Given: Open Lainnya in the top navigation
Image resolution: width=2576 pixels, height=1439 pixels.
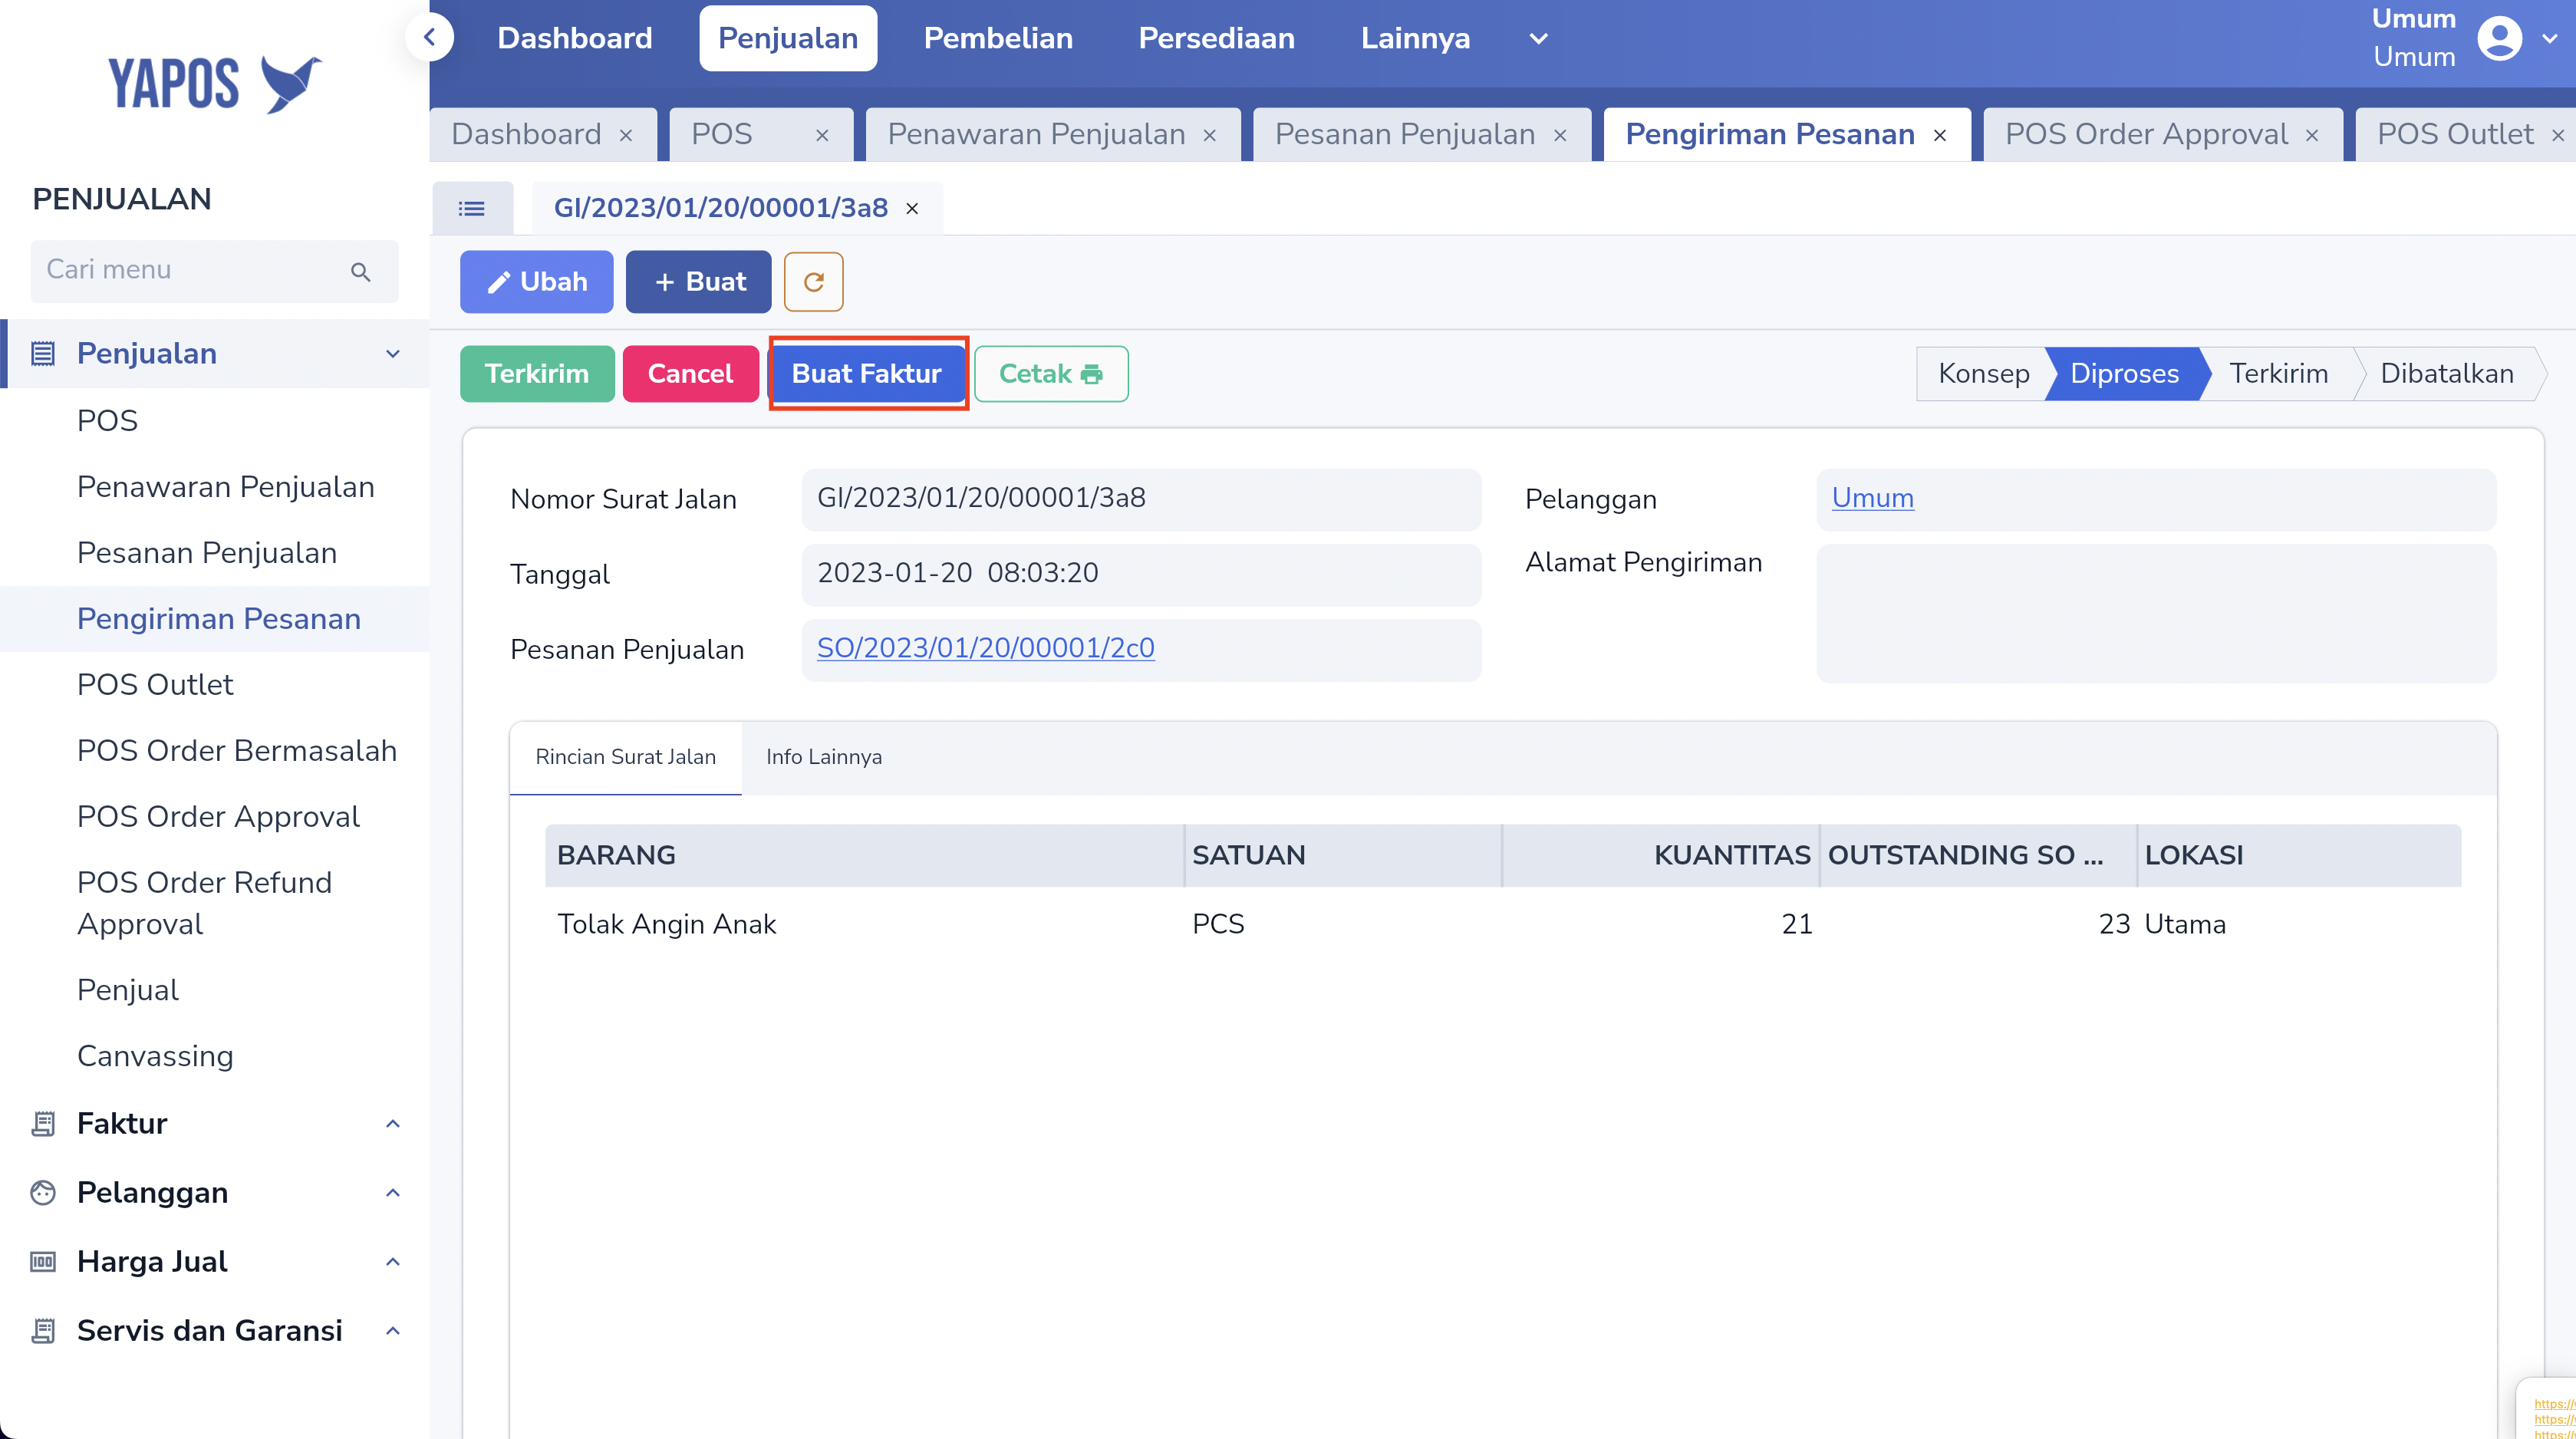Looking at the screenshot, I should click(1415, 38).
